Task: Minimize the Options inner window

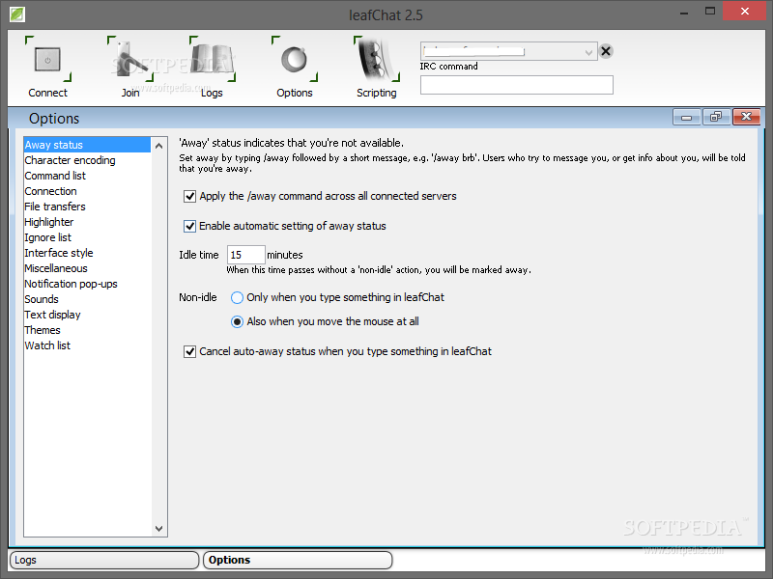Action: (686, 117)
